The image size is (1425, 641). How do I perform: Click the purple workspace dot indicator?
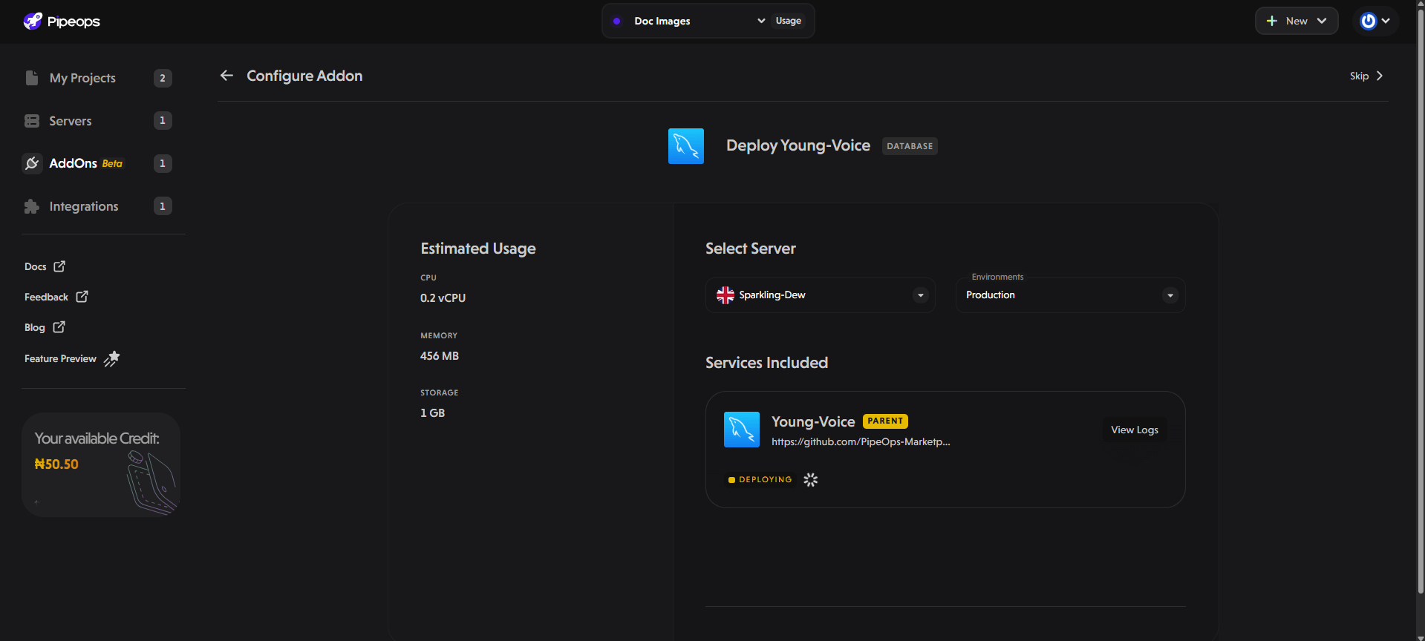[x=616, y=21]
